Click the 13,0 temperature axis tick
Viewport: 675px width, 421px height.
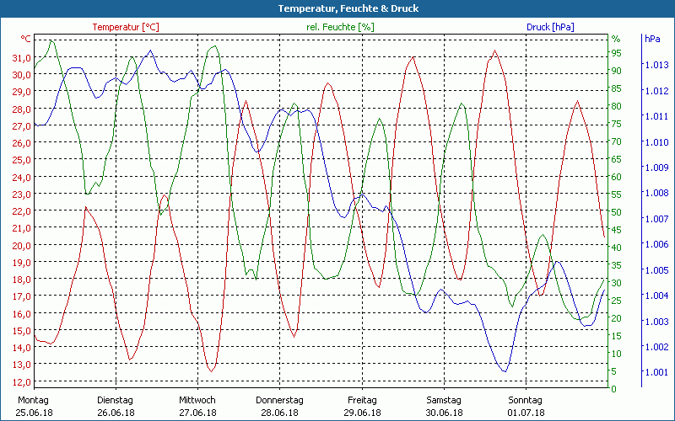click(x=21, y=365)
